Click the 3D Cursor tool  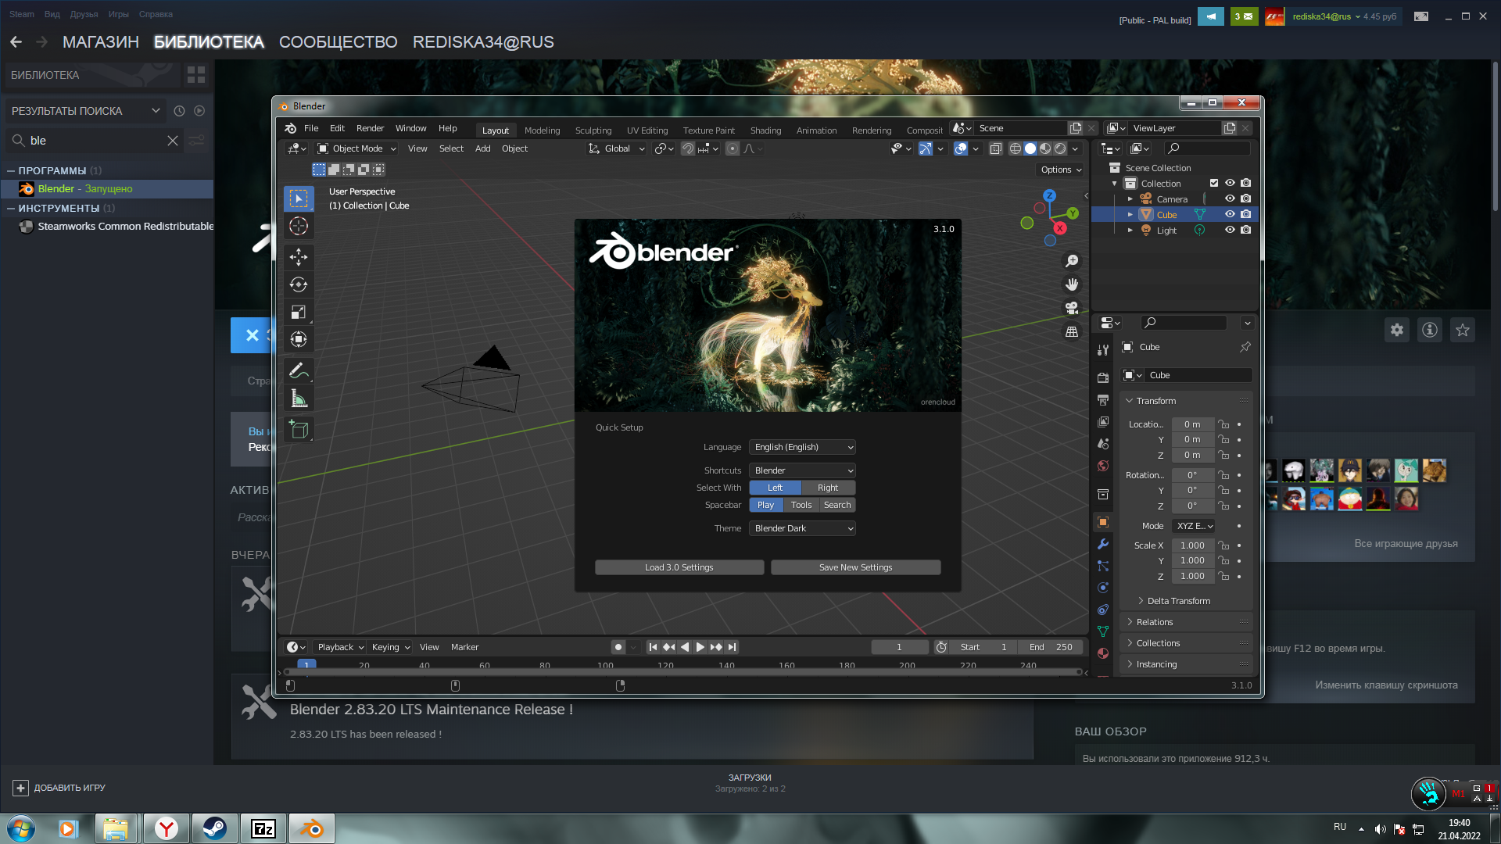(x=298, y=226)
